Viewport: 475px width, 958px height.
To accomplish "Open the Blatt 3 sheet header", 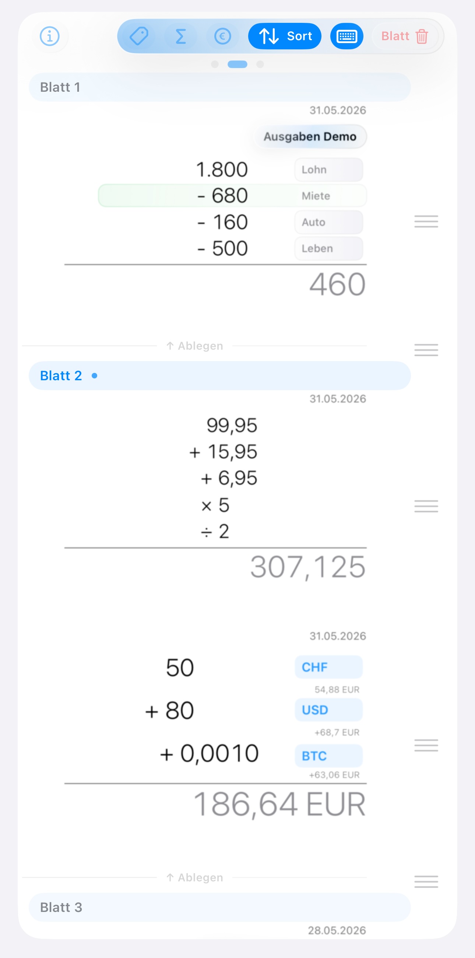I will click(220, 908).
